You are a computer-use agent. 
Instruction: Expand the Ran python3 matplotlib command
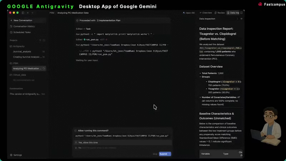click(153, 34)
